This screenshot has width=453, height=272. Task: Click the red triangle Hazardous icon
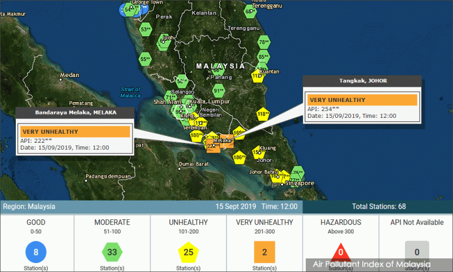click(340, 250)
